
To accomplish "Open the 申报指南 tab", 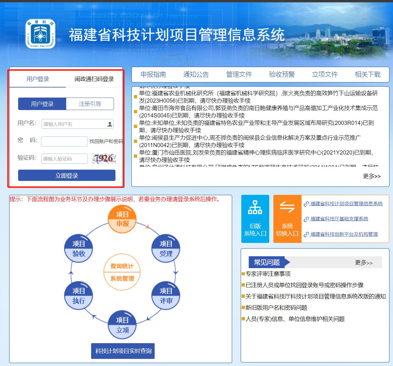I will pyautogui.click(x=153, y=74).
